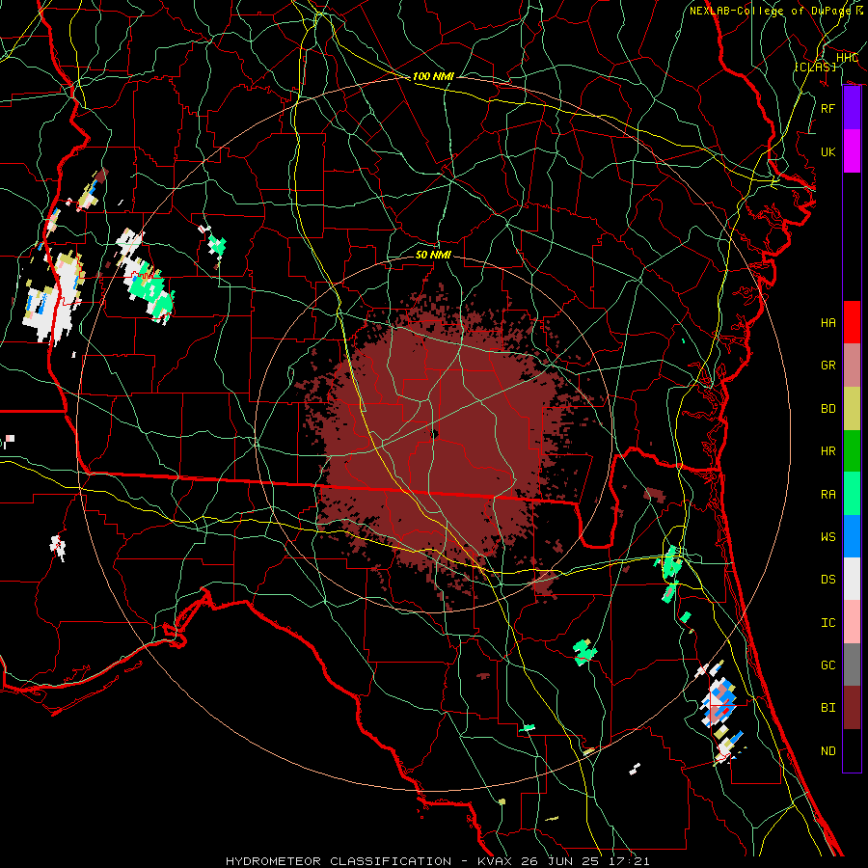Click the HA red legend swatch

point(852,322)
